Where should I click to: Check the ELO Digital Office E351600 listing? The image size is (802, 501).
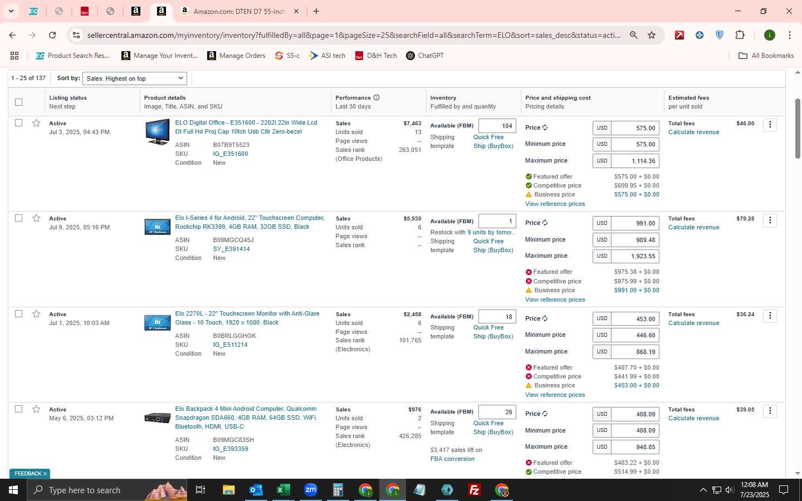click(18, 122)
